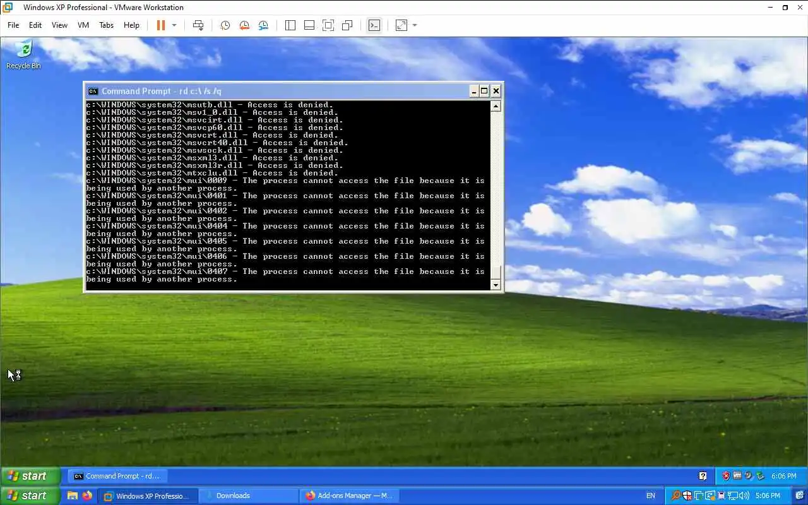Switch to the Downloads taskbar window

coord(249,496)
